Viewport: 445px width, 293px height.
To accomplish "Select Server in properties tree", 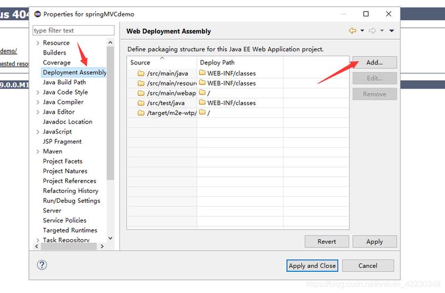I will [x=52, y=210].
